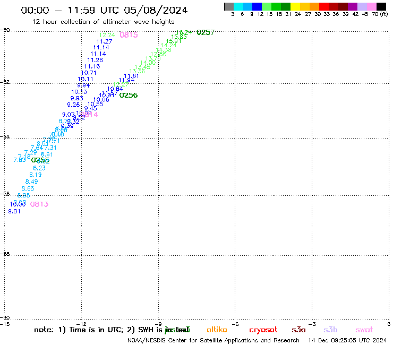This screenshot has height=345, width=393.
Task: Click the pink 'swot' satellite label
Action: pos(364,330)
